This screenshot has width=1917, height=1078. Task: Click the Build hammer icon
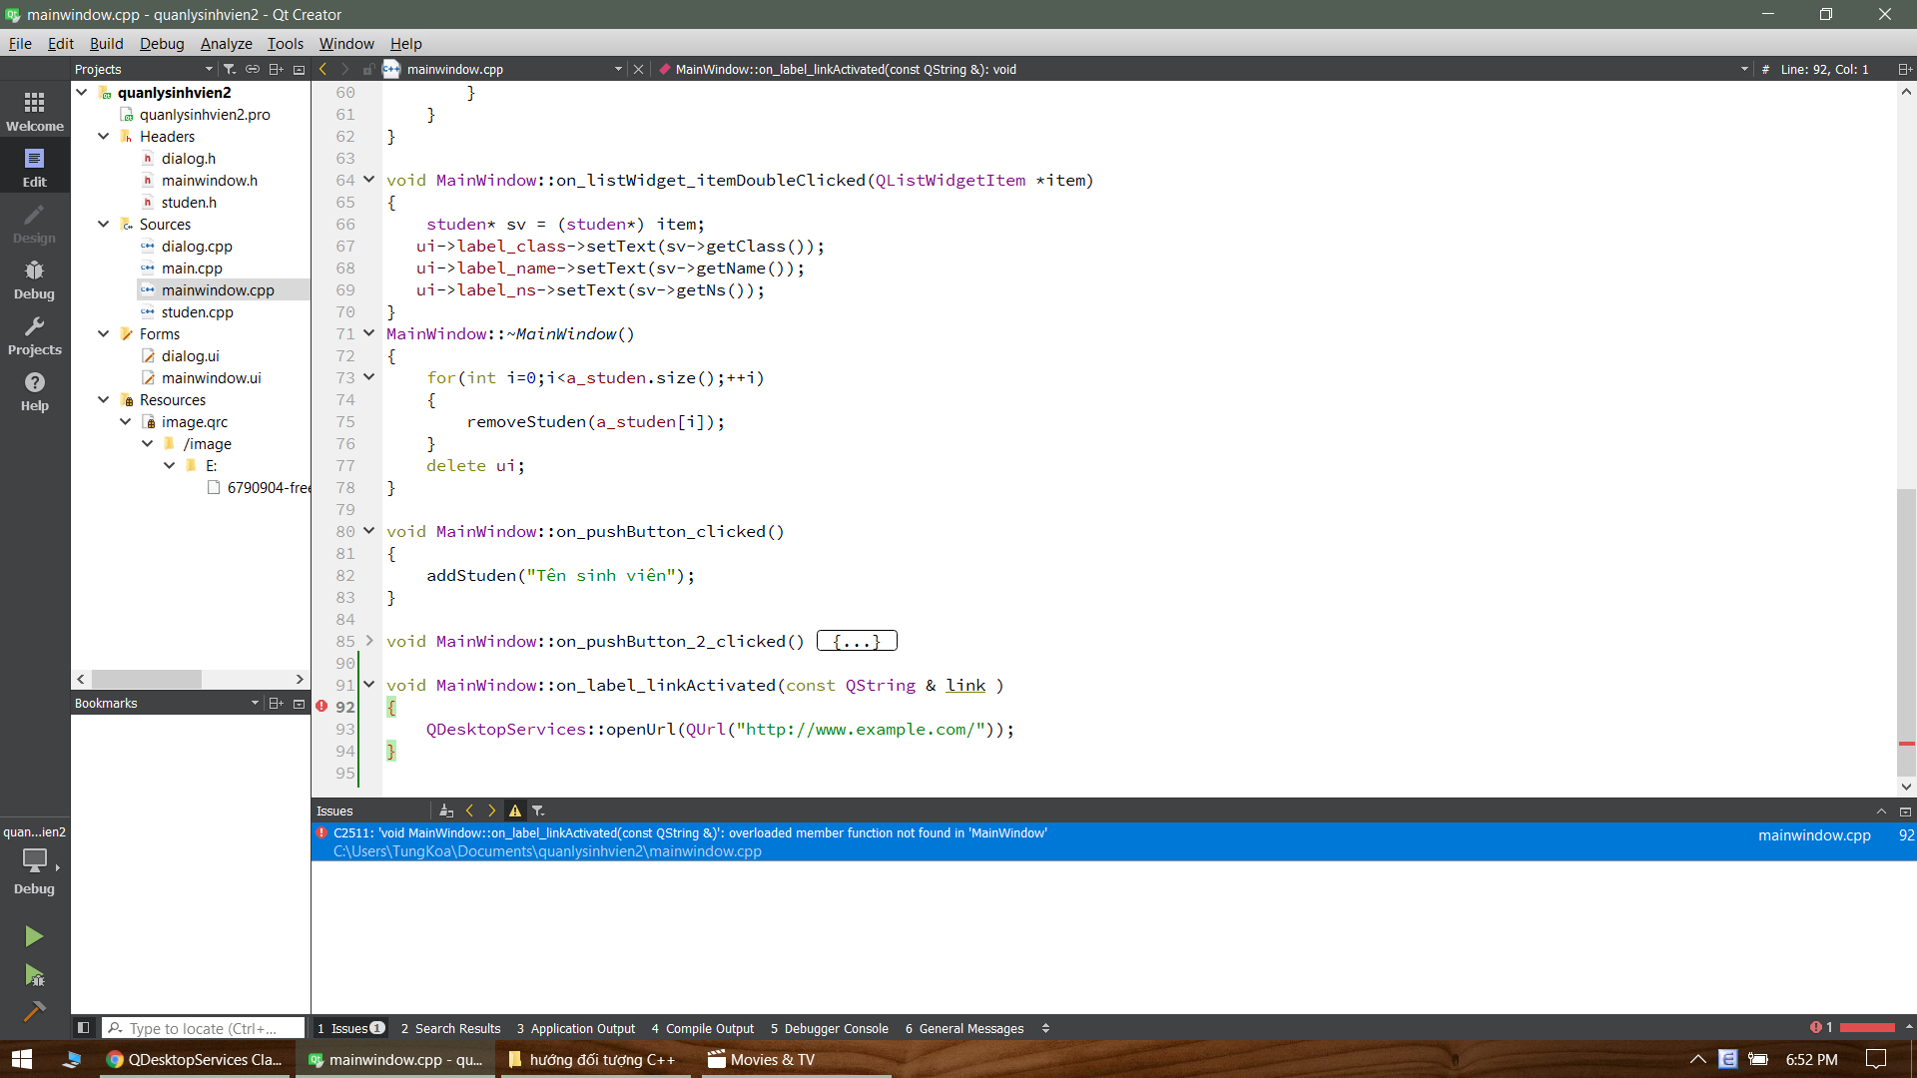click(x=34, y=1011)
